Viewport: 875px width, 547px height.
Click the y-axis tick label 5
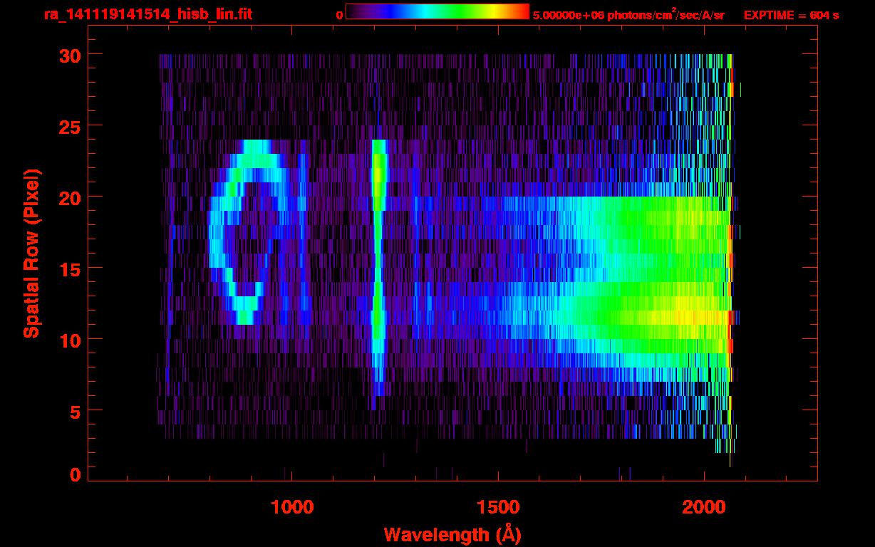pyautogui.click(x=74, y=411)
